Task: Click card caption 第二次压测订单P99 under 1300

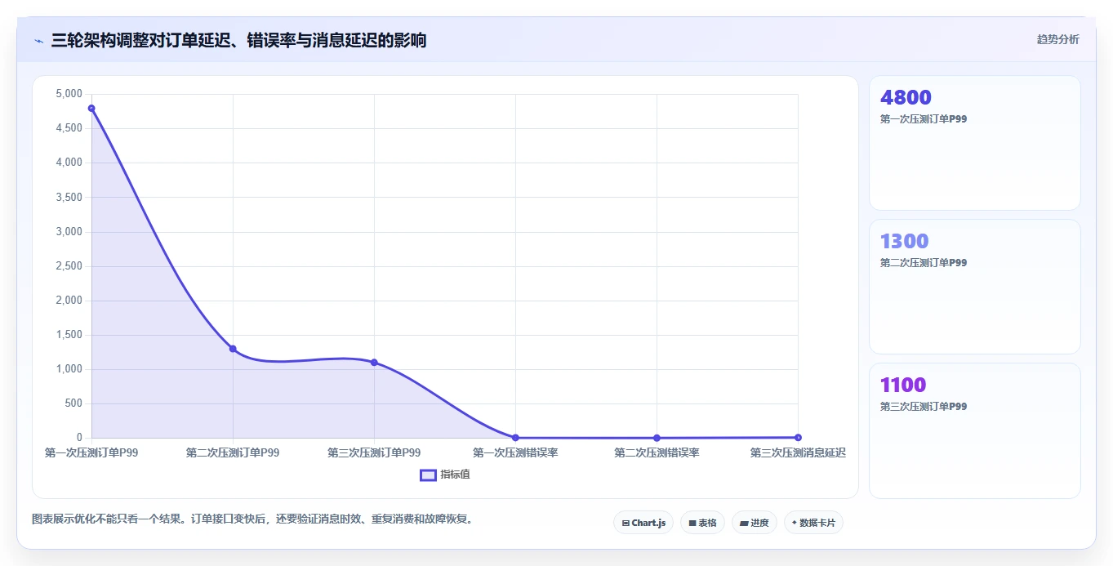Action: [x=924, y=263]
